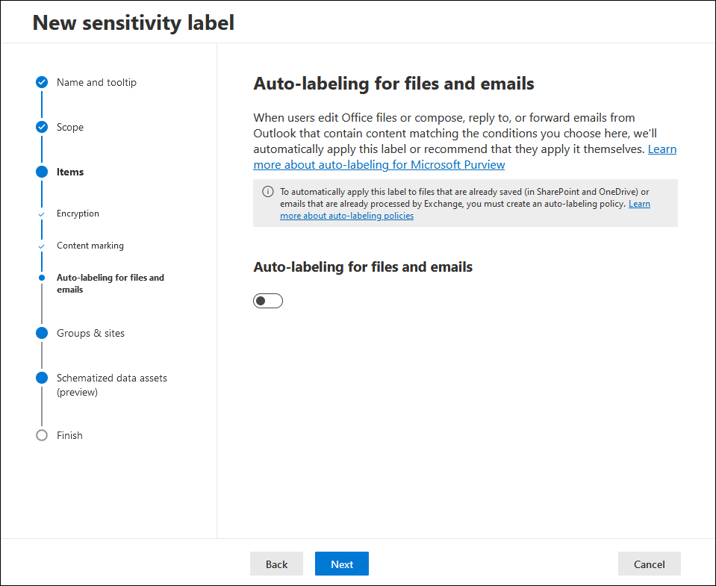The height and width of the screenshot is (586, 716).
Task: Open Learn more about auto-labeling for Microsoft Purview link
Action: (379, 165)
